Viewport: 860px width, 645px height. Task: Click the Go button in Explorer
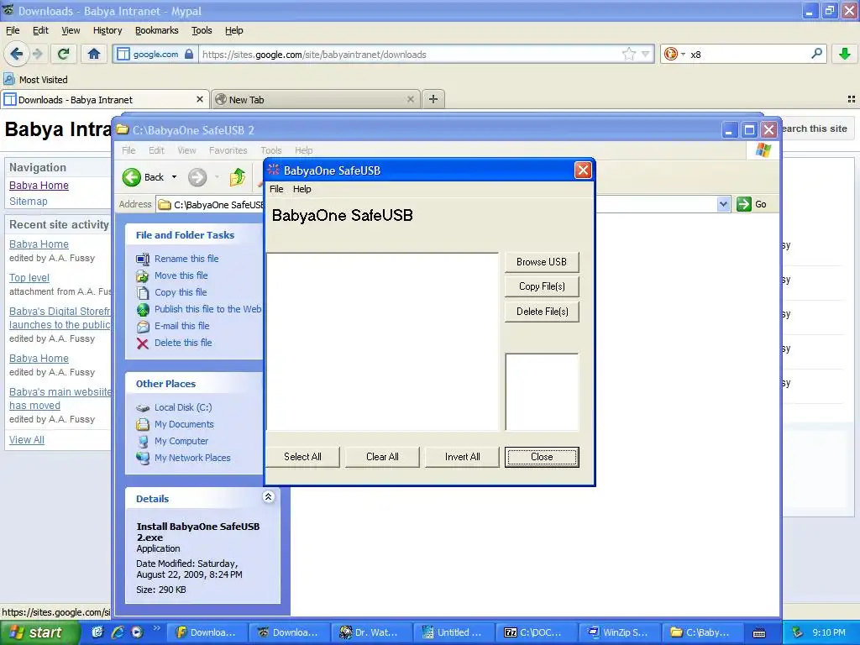pyautogui.click(x=752, y=205)
